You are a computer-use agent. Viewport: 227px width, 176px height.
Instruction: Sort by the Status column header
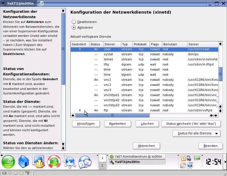[x=96, y=44]
